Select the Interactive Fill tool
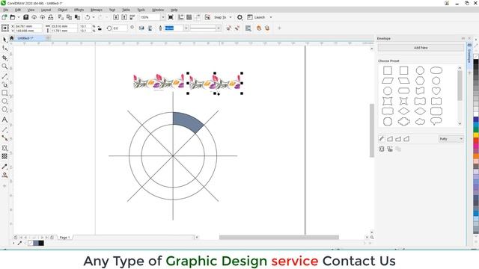479x269 pixels. 4,175
